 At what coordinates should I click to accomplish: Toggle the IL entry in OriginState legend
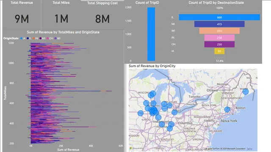[29, 38]
